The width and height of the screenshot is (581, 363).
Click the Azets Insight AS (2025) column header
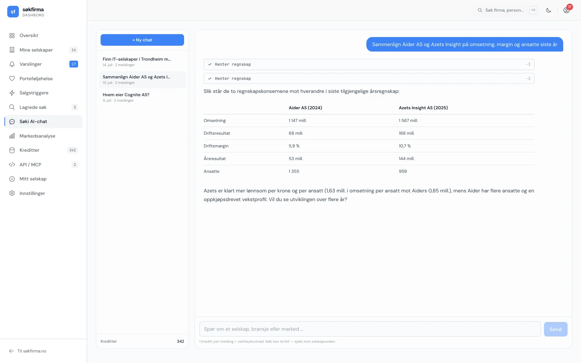[423, 108]
